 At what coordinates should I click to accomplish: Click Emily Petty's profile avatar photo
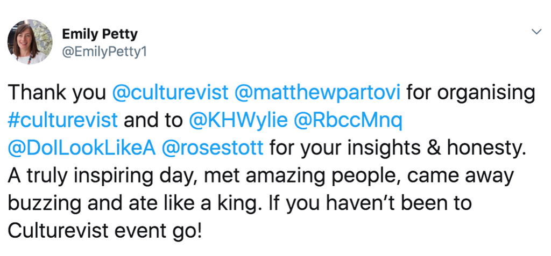[30, 42]
